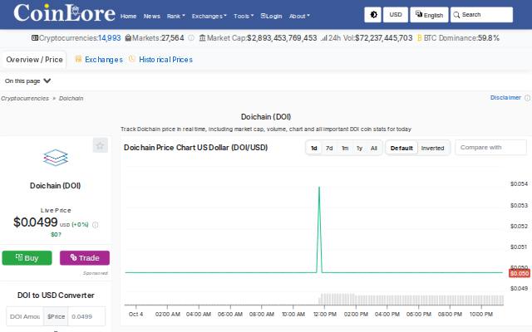Click the Sponsored label
The width and height of the screenshot is (532, 332).
point(96,273)
